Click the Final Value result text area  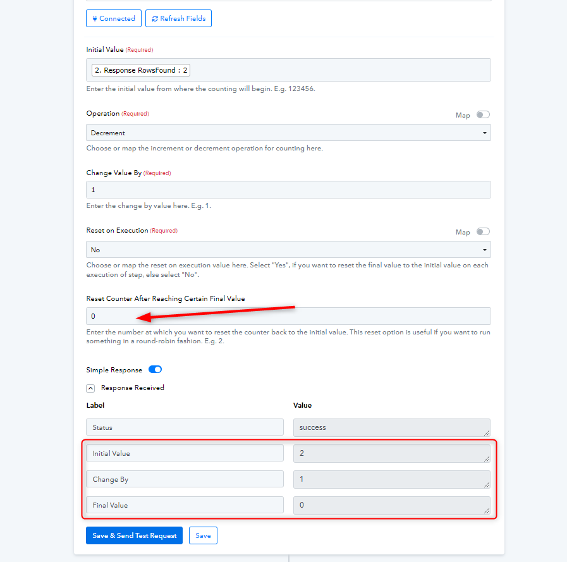coord(391,505)
